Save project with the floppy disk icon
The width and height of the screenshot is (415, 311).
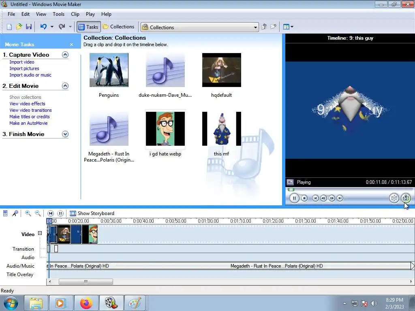tap(29, 27)
